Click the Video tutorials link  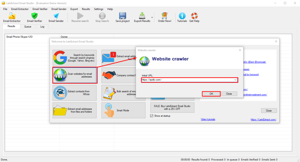click(208, 119)
